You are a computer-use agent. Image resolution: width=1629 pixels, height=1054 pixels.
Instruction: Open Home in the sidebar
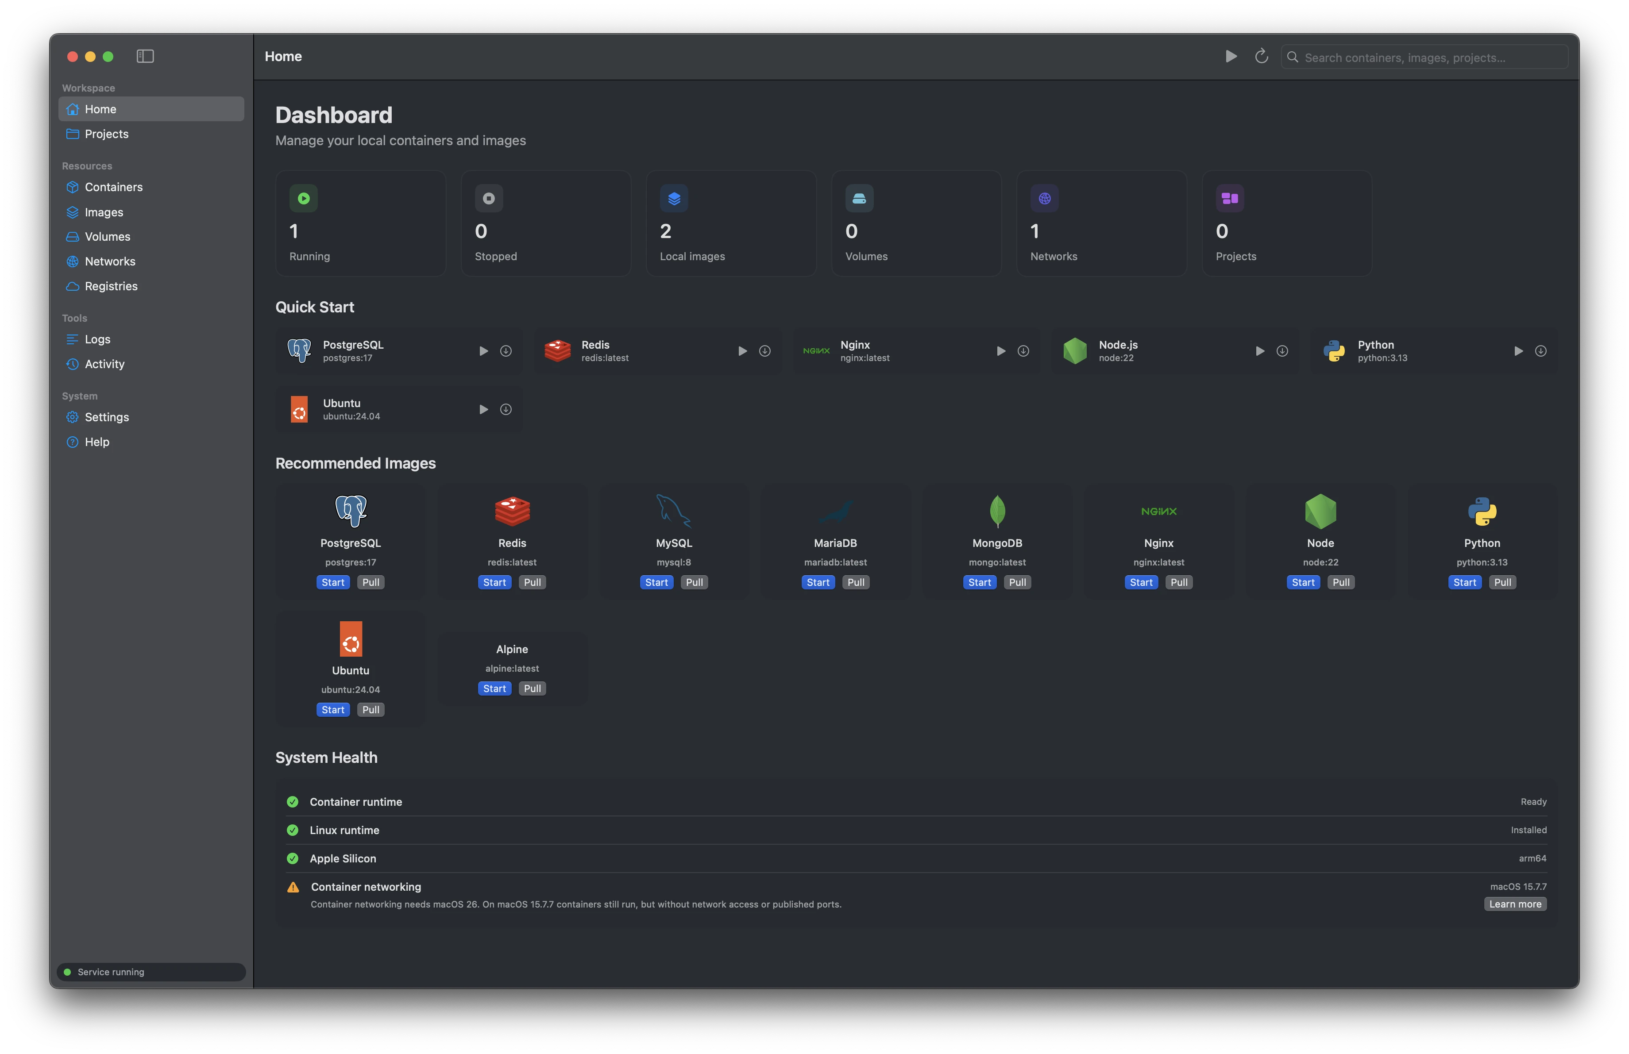click(151, 109)
